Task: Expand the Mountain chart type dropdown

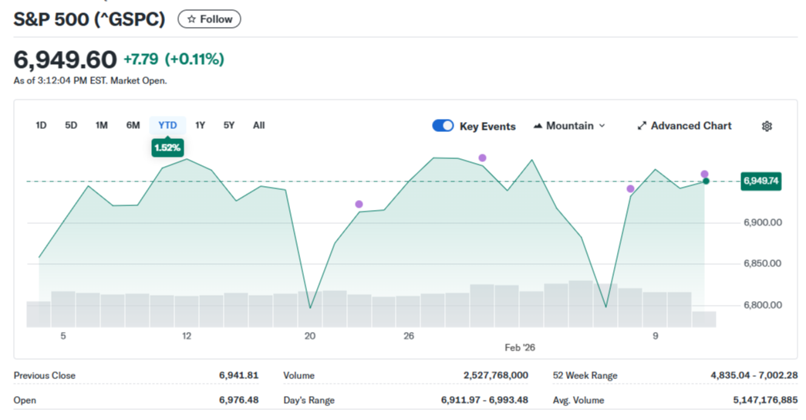Action: click(x=602, y=126)
